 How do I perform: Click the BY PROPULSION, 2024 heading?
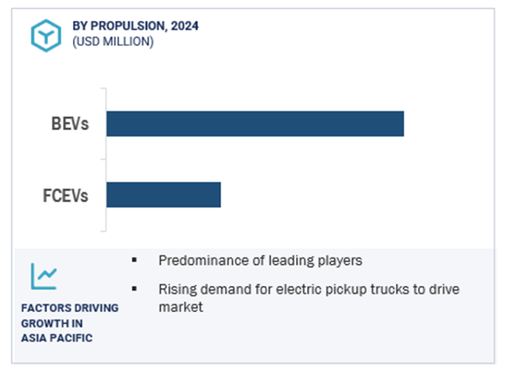(135, 26)
